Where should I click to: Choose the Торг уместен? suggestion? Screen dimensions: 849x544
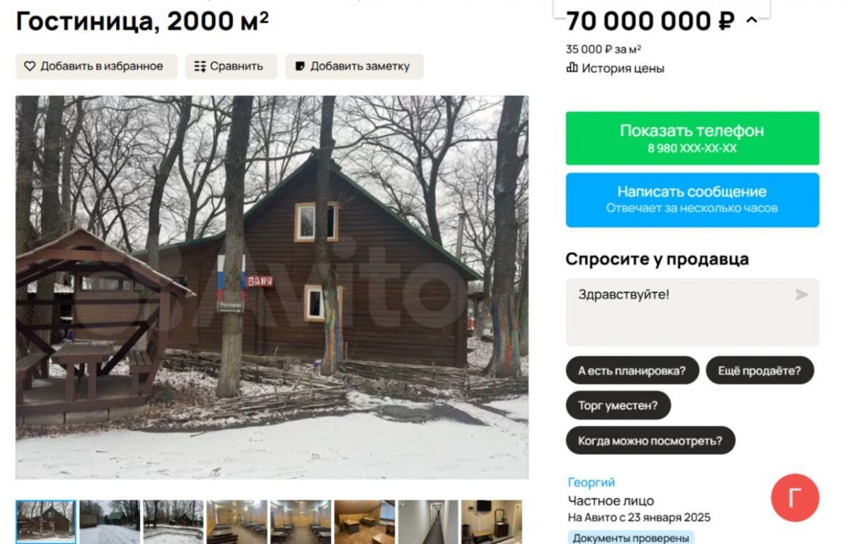point(618,406)
